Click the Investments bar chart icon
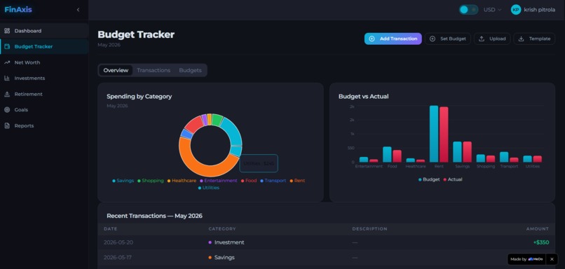This screenshot has width=565, height=269. click(7, 78)
